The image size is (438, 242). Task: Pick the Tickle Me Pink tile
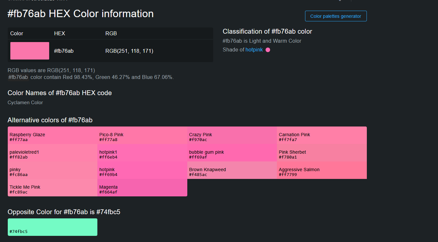point(52,188)
